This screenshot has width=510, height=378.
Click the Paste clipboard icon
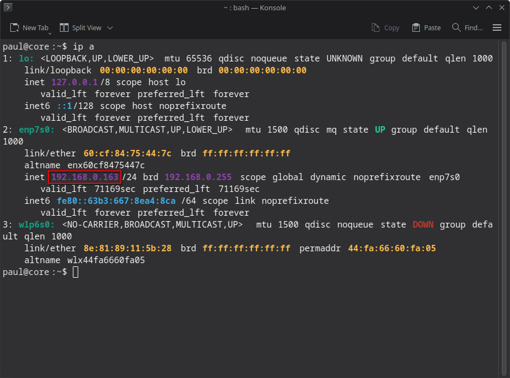click(416, 28)
